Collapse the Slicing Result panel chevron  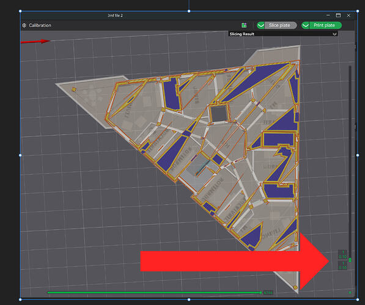pyautogui.click(x=334, y=34)
